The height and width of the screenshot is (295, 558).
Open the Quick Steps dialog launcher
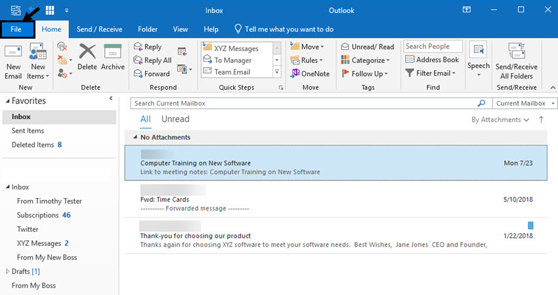click(x=281, y=87)
